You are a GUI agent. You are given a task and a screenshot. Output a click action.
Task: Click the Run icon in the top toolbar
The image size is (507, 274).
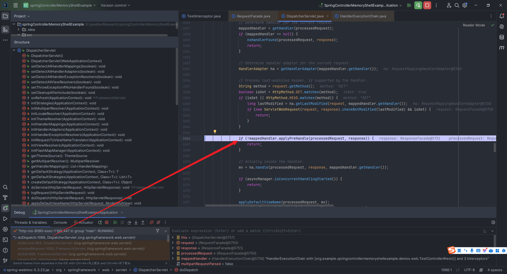click(409, 5)
